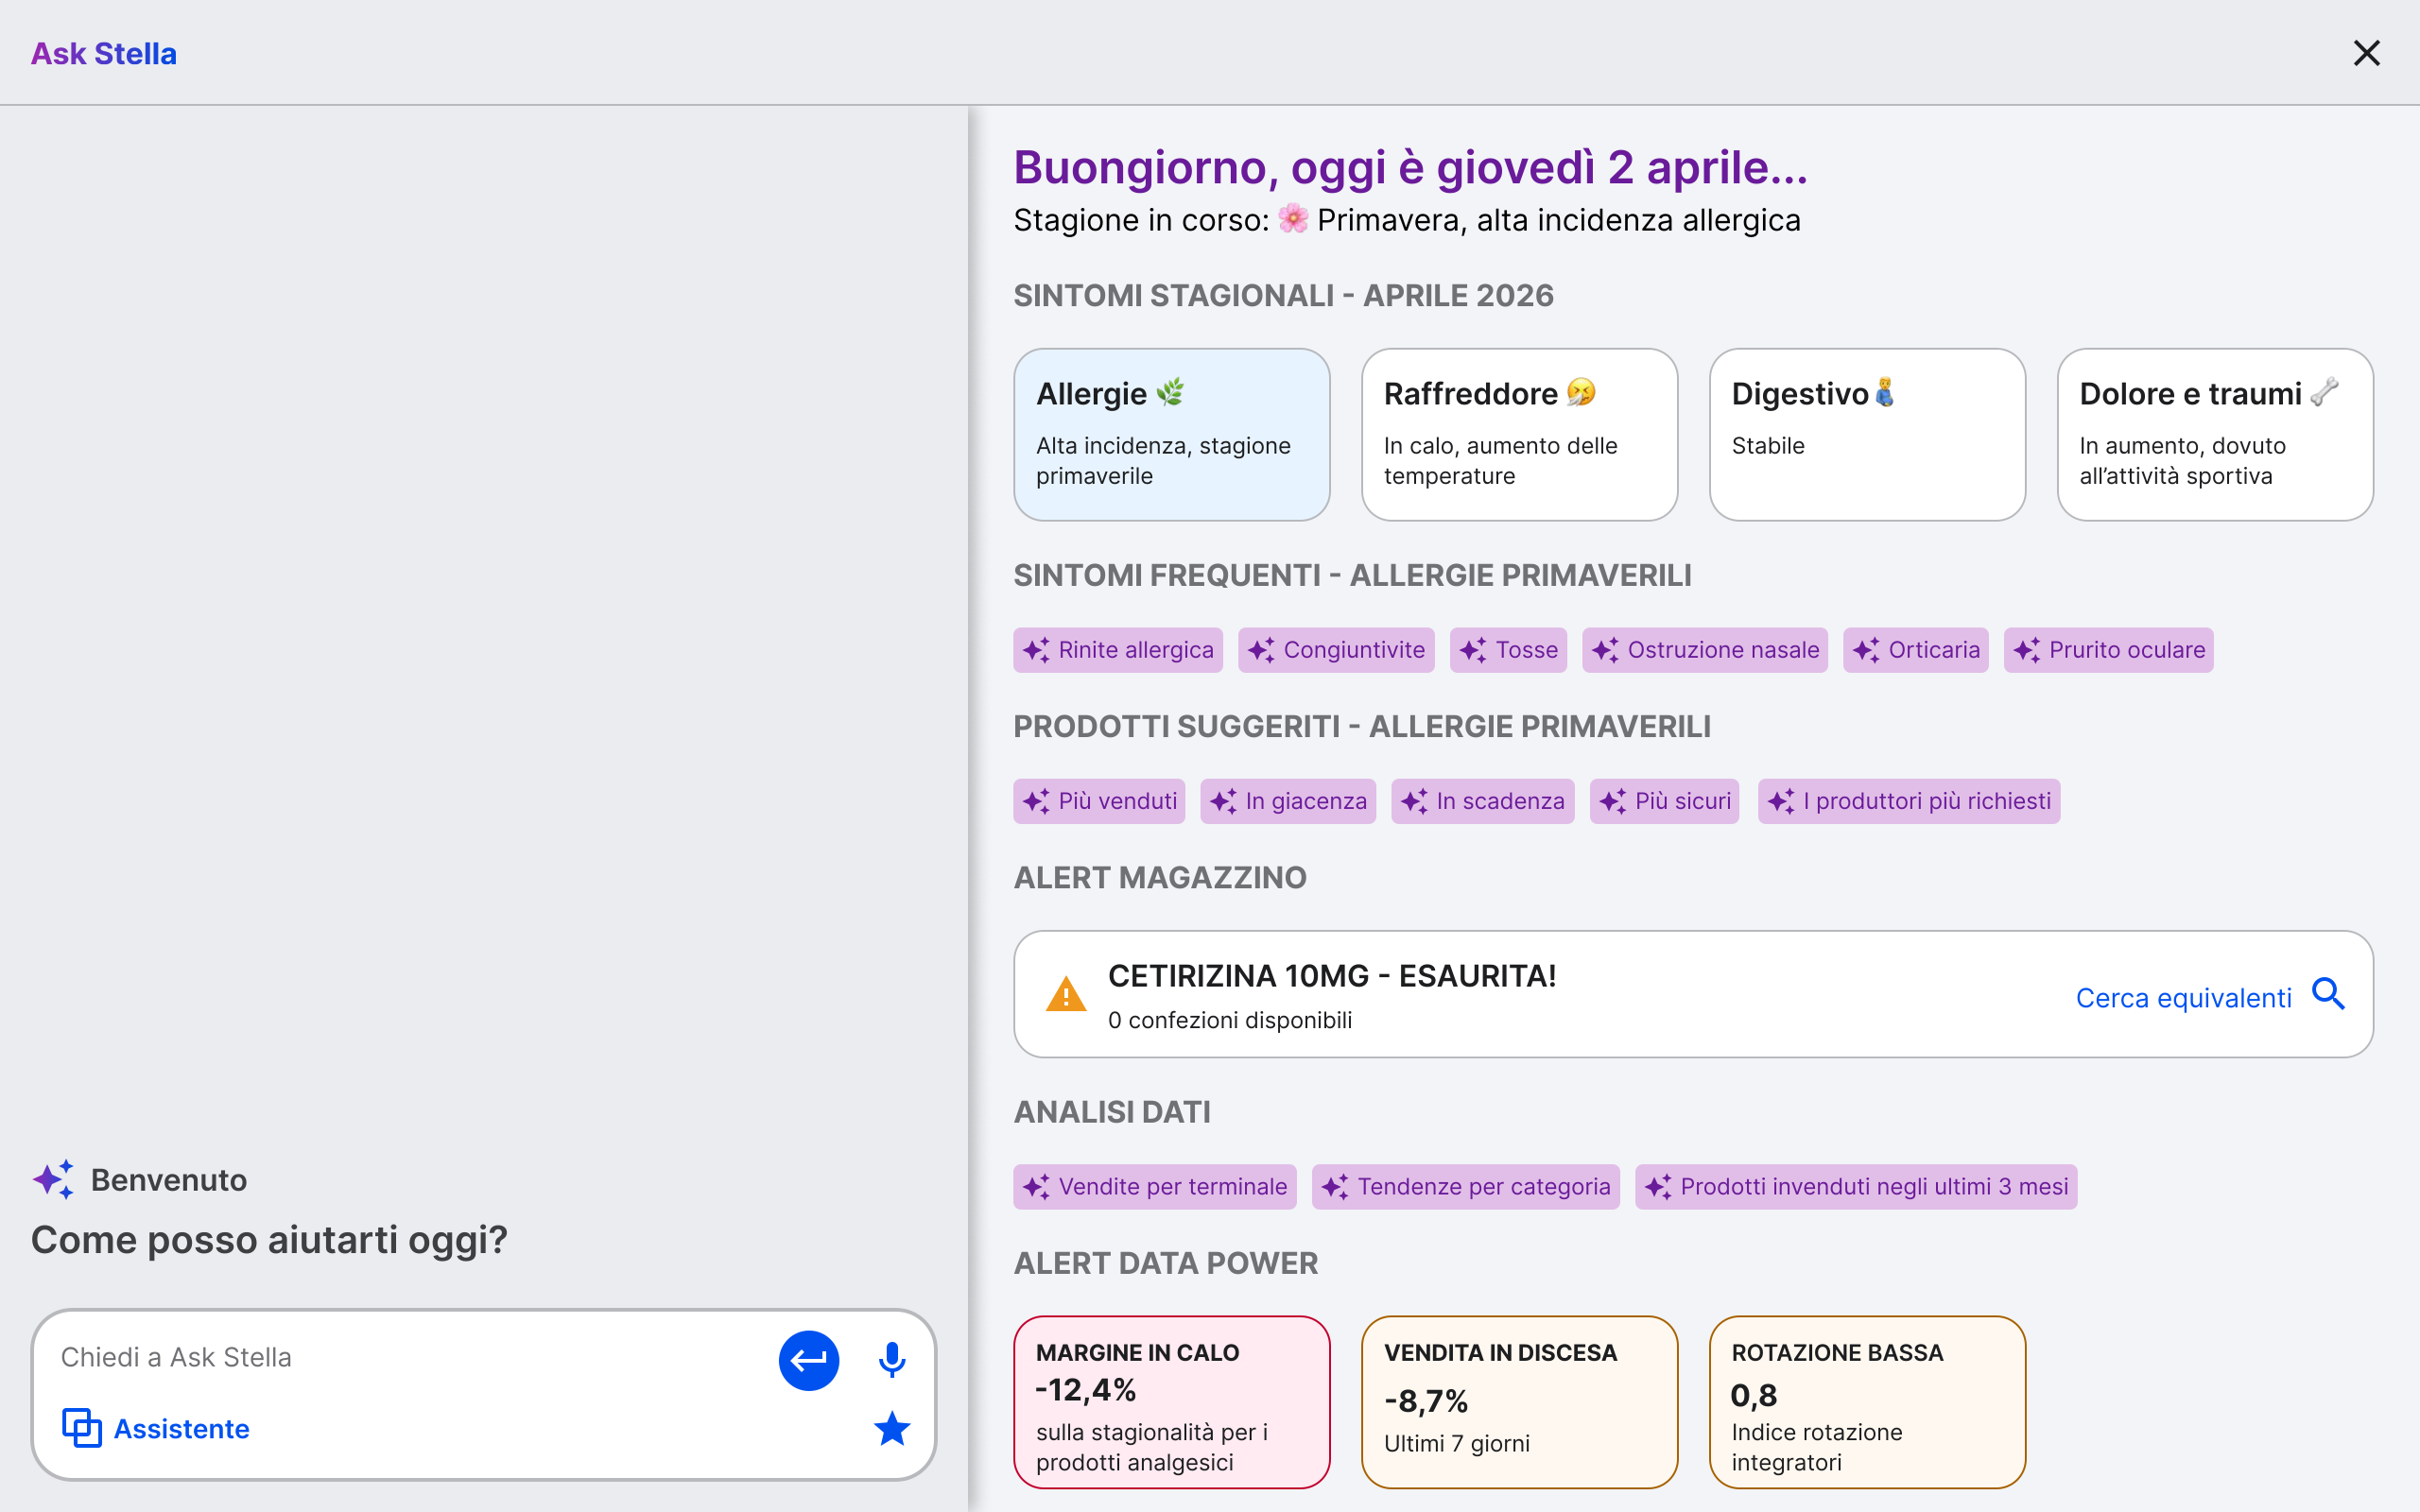Show In giacenza products
Viewport: 2420px width, 1512px height.
[1288, 801]
